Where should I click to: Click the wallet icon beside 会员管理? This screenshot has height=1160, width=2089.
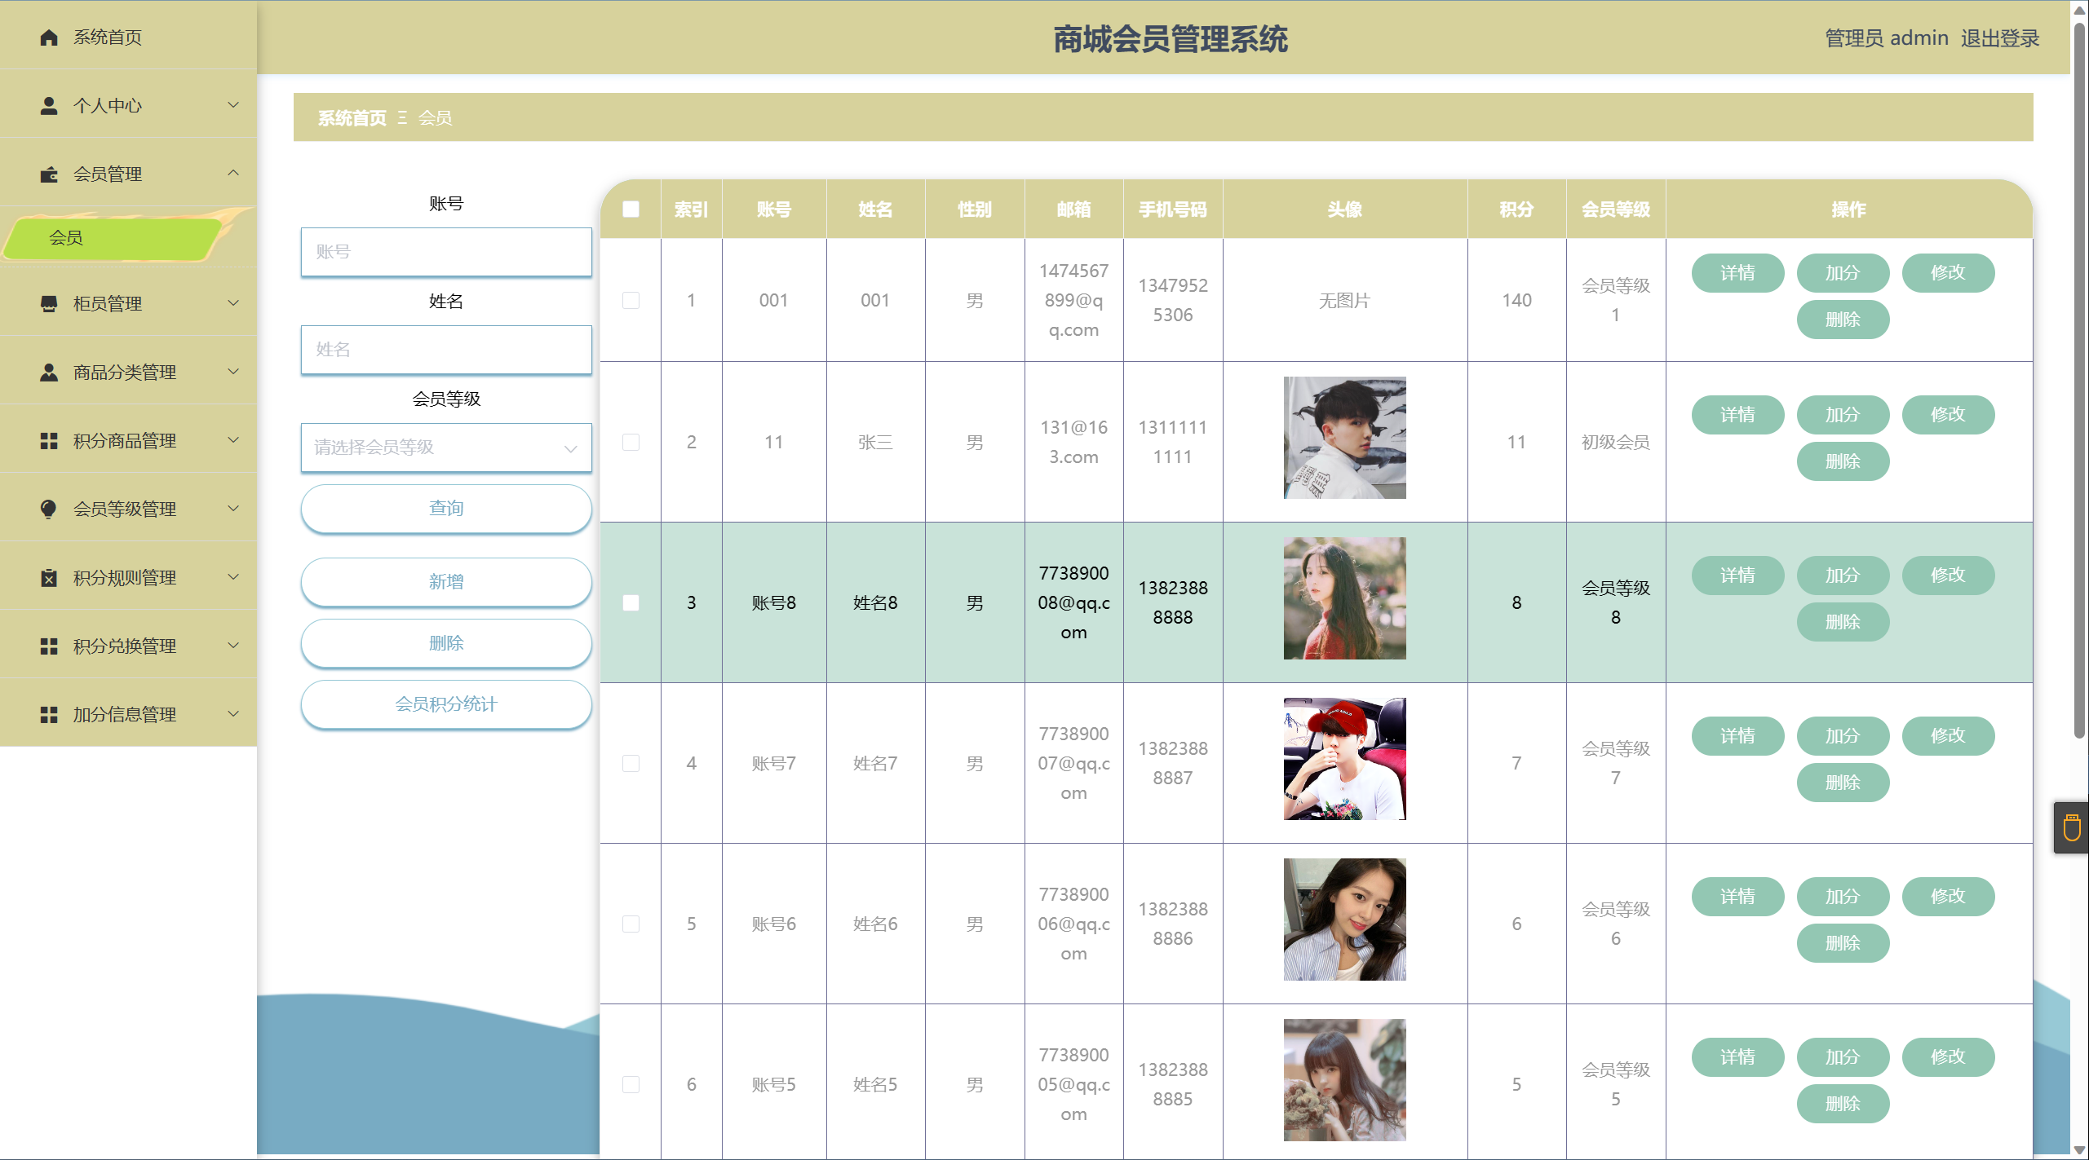point(49,174)
